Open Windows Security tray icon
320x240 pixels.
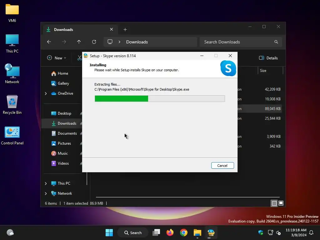pos(261,232)
